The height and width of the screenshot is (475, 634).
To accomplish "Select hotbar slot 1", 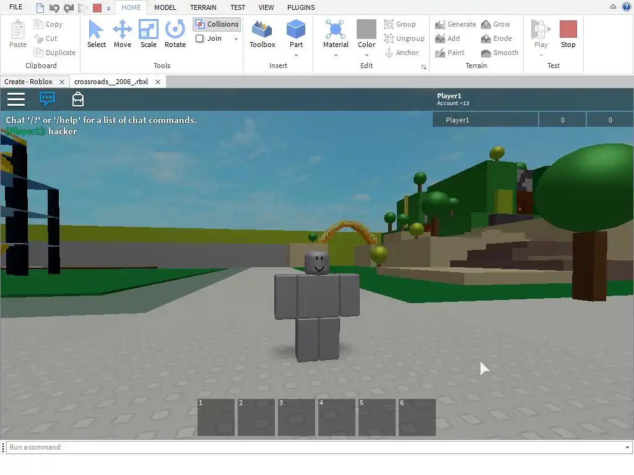I will [216, 417].
